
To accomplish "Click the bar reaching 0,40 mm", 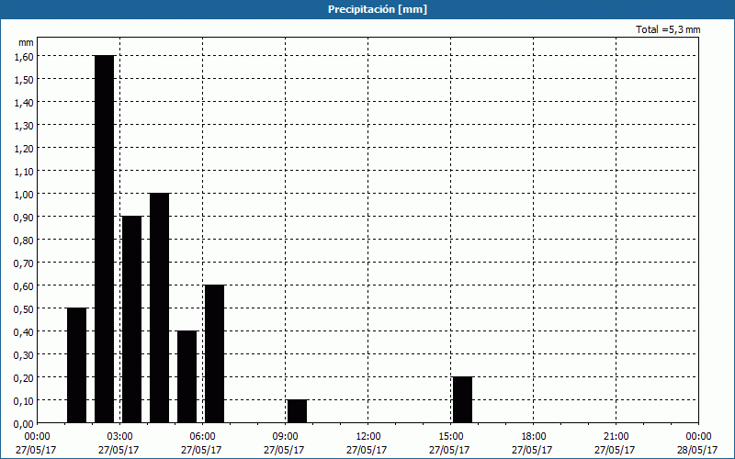I will coord(187,376).
